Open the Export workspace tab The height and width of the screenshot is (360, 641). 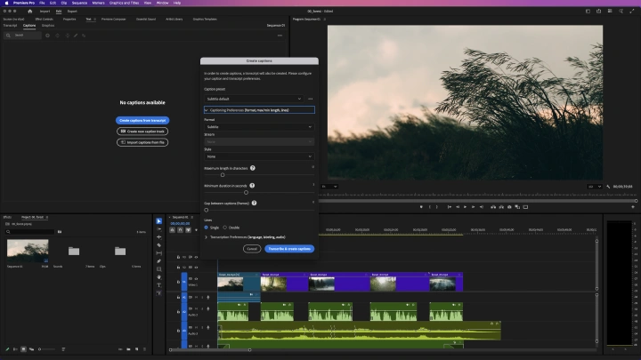click(72, 12)
